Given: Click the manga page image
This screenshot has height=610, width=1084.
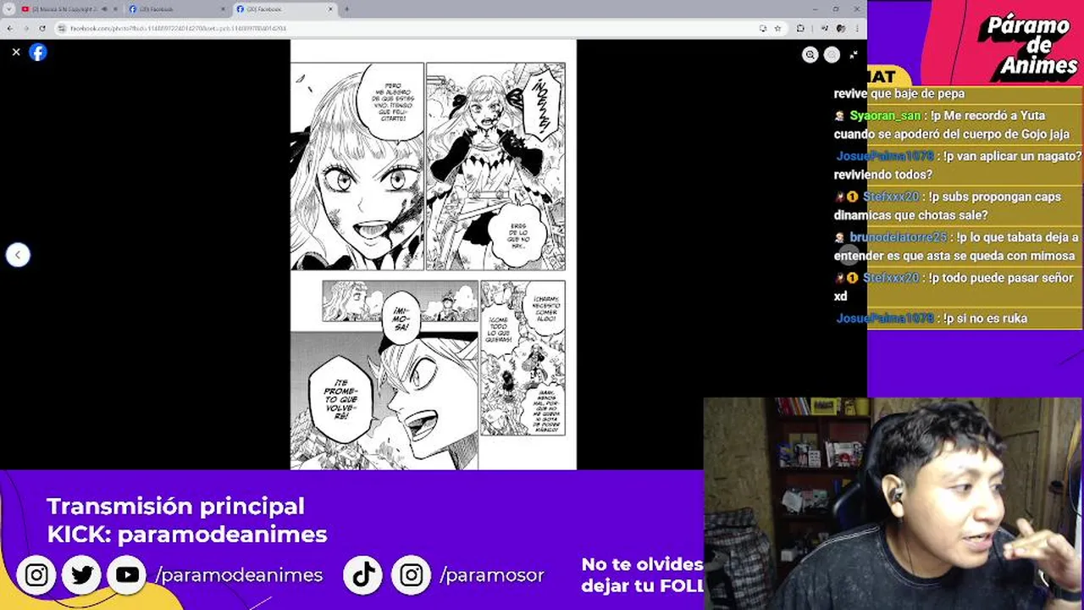Looking at the screenshot, I should click(x=434, y=254).
